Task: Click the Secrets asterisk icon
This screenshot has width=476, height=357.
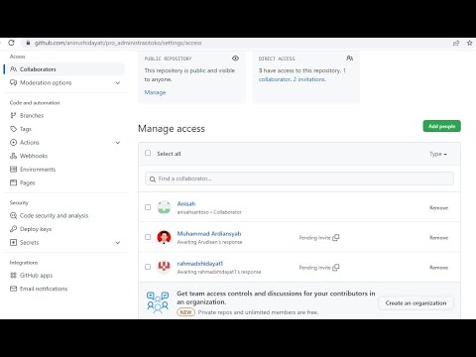Action: (13, 242)
